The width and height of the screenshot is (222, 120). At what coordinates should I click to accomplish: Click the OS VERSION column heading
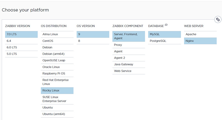pos(86,26)
